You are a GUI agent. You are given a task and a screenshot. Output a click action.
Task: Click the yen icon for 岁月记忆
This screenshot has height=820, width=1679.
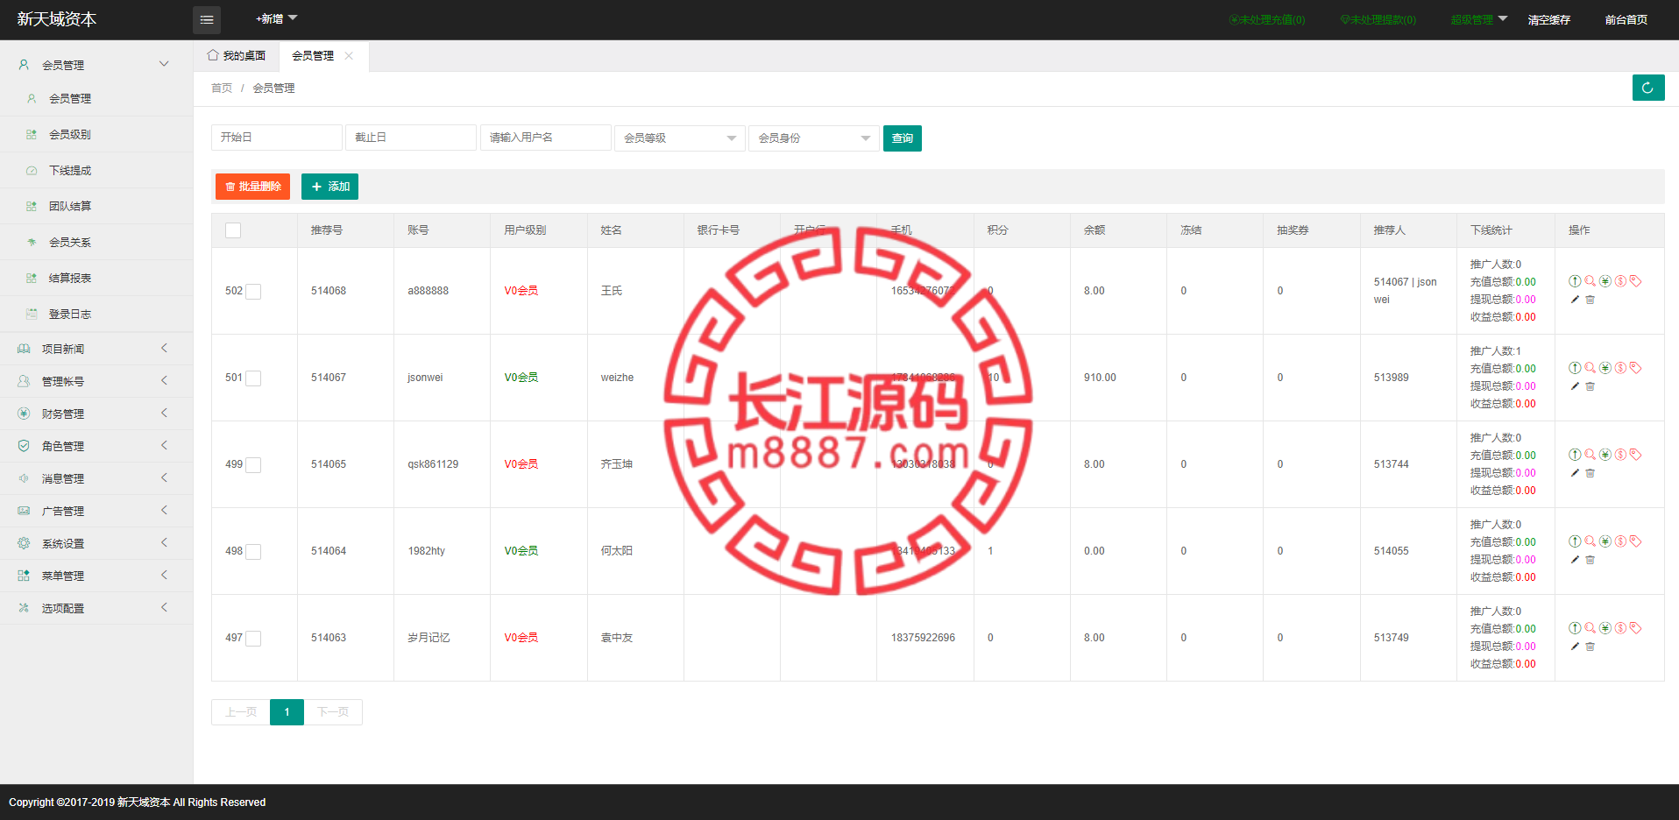(x=1605, y=628)
